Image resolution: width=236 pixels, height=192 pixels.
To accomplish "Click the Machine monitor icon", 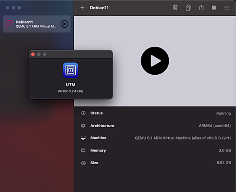I will click(83, 138).
